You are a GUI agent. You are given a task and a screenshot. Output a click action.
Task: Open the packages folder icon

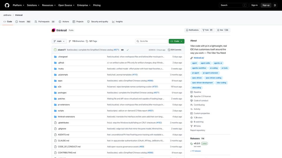[x=56, y=93]
